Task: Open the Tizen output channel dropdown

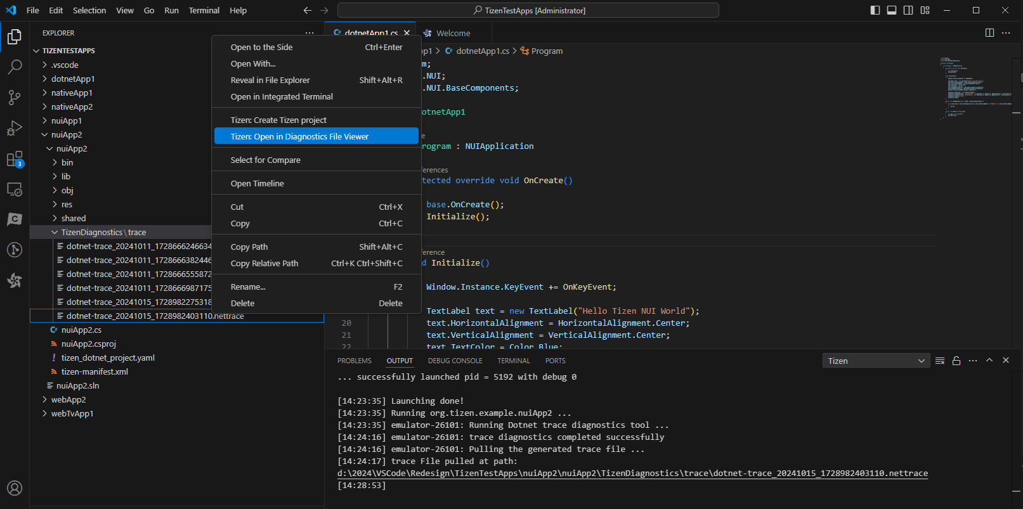Action: 876,361
